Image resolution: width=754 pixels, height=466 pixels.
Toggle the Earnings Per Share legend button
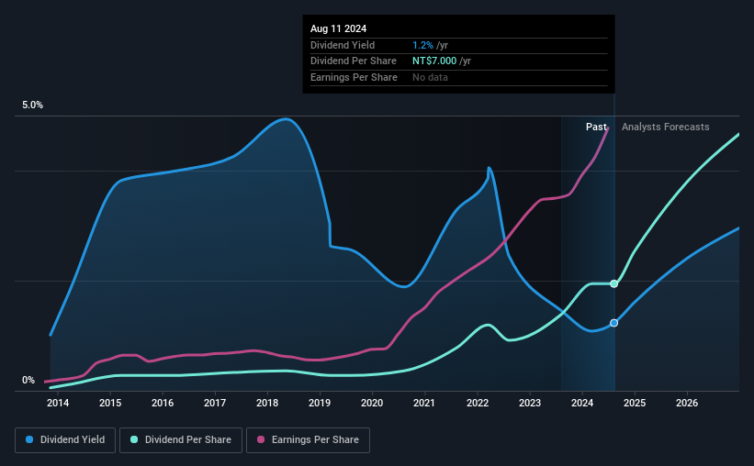[308, 440]
